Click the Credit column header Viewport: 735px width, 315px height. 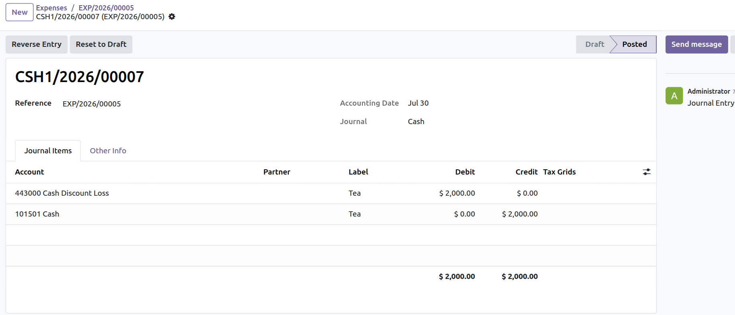pyautogui.click(x=526, y=172)
